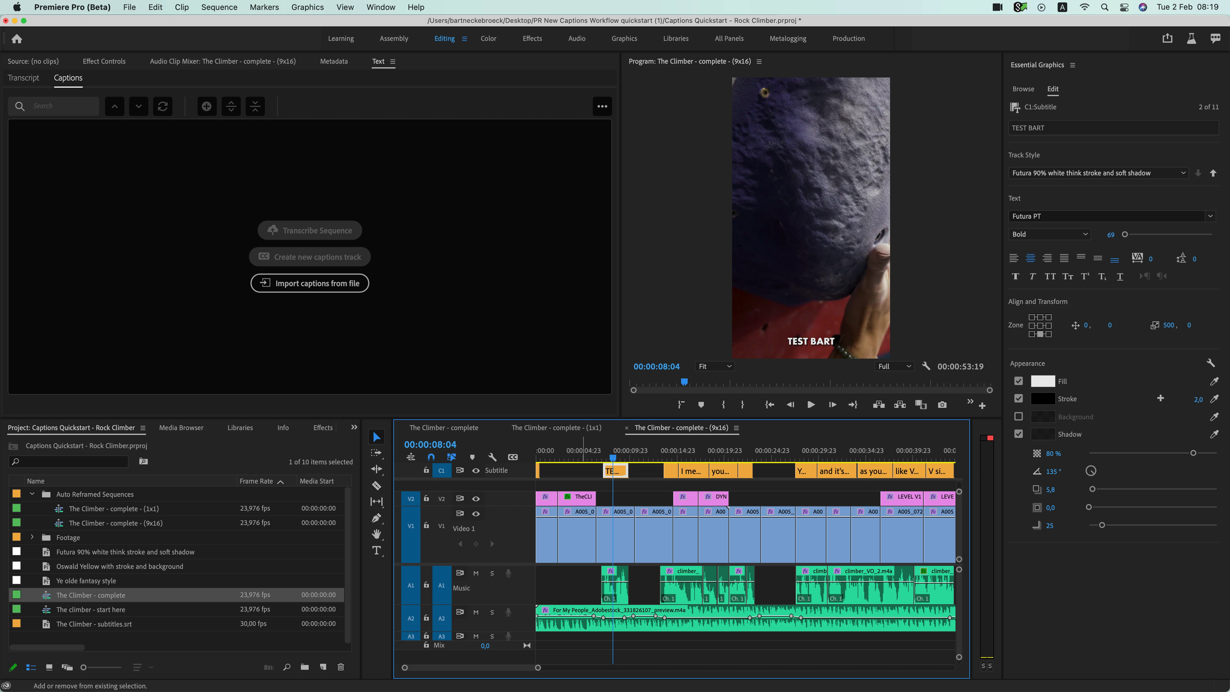Select the Razor tool
Screen dimensions: 1230x692
tap(376, 486)
